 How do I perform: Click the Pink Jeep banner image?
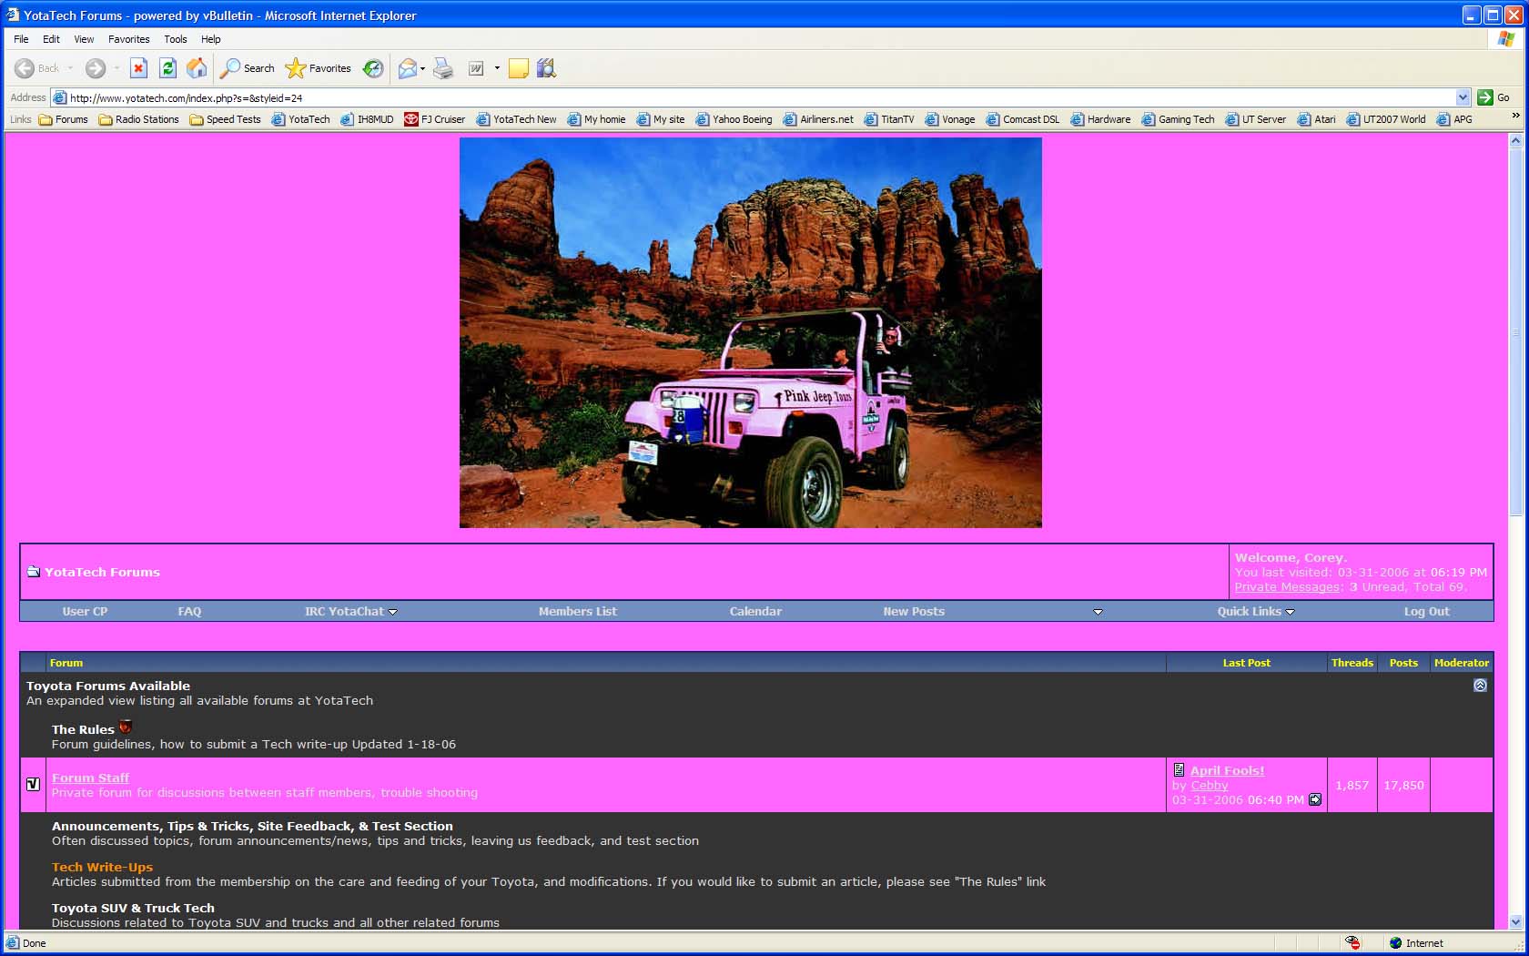(x=751, y=332)
